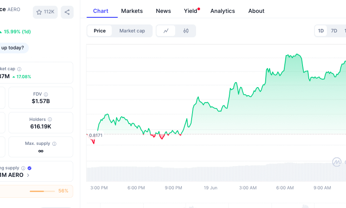Click the 3:00 PM axis label
Viewport: 346px width, 208px height.
pos(99,188)
